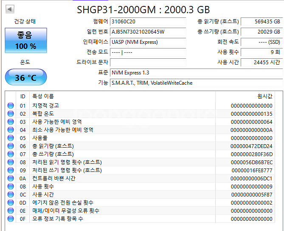Click raw value 0000000000135
284x231 pixels.
pyautogui.click(x=251, y=114)
